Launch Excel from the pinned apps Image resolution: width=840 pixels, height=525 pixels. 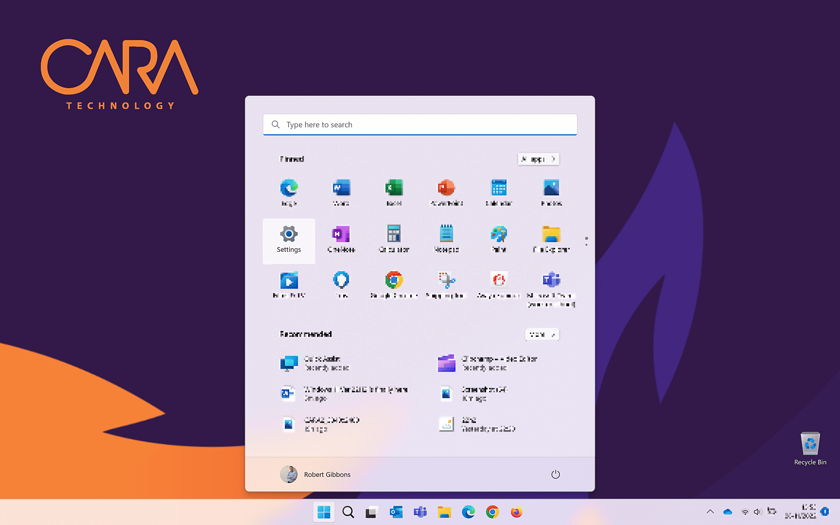394,192
